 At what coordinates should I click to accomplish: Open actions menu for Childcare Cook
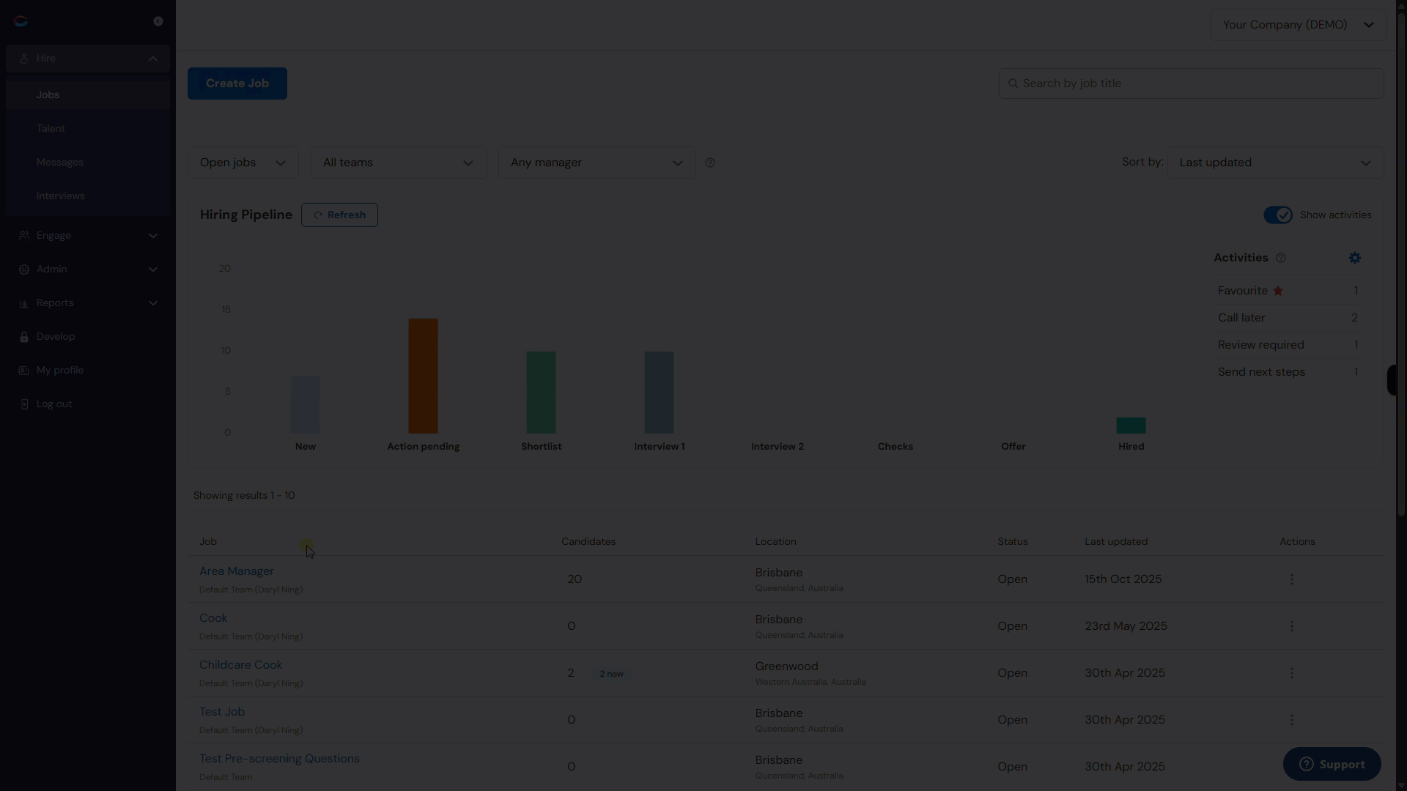tap(1292, 673)
